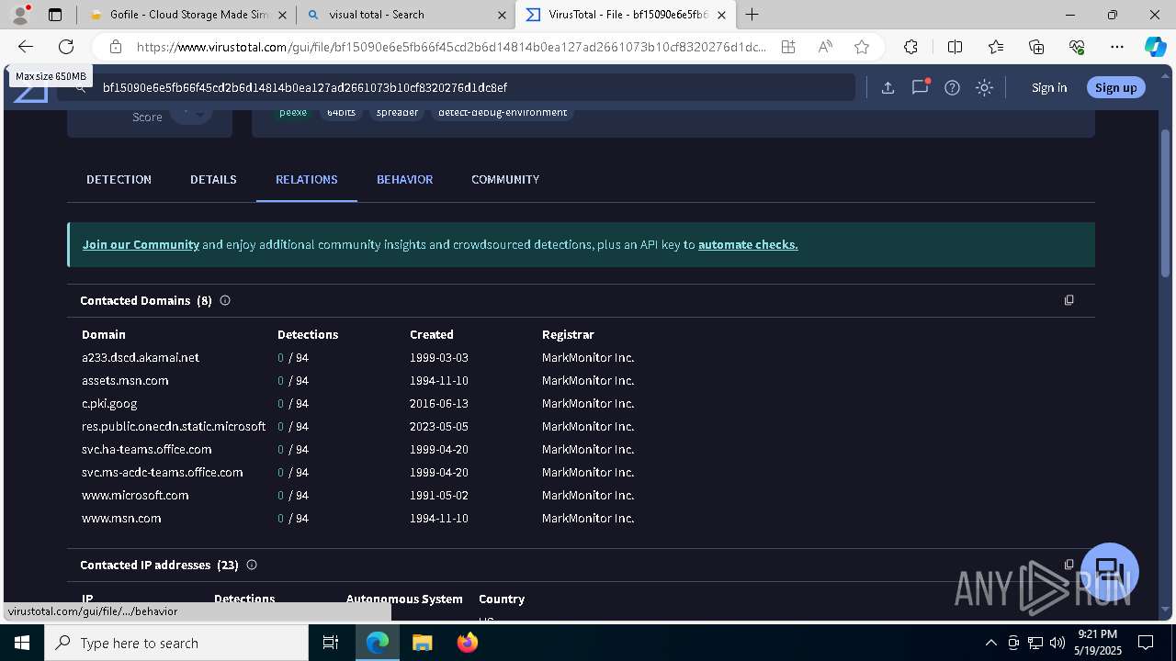Click the browser Back arrow
Viewport: 1176px width, 661px height.
click(x=26, y=47)
